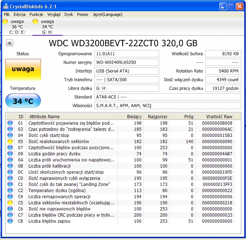Click the Oprogramowanie field 11.01A11
The height and width of the screenshot is (240, 246).
click(x=127, y=54)
